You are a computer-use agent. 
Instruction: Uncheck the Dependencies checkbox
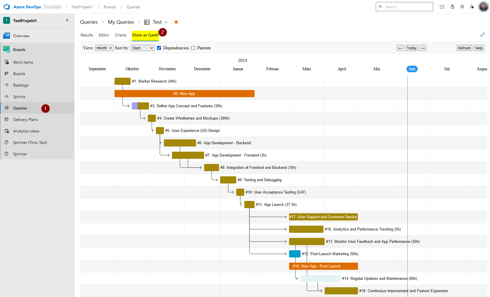click(x=159, y=48)
